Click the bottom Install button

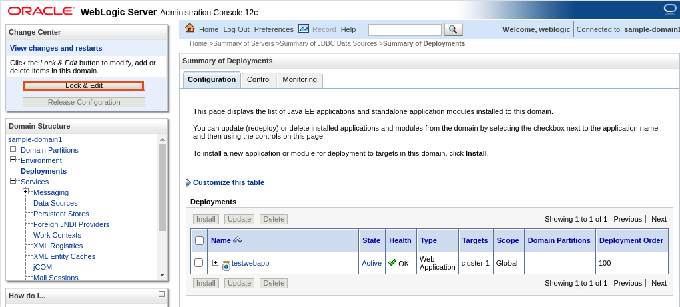coord(206,283)
